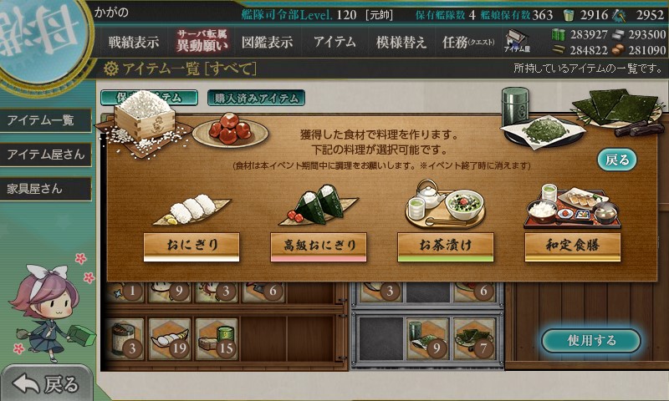Click the large 戻る back arrow button
The height and width of the screenshot is (401, 669).
pyautogui.click(x=46, y=383)
